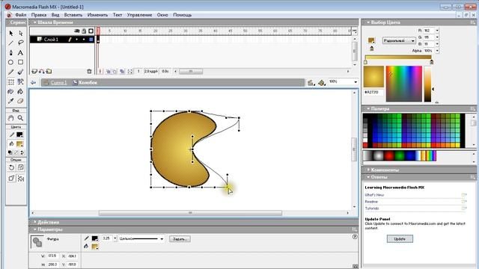Image resolution: width=479 pixels, height=269 pixels.
Task: Click the Envelope option in toolbox
Action: (x=21, y=178)
